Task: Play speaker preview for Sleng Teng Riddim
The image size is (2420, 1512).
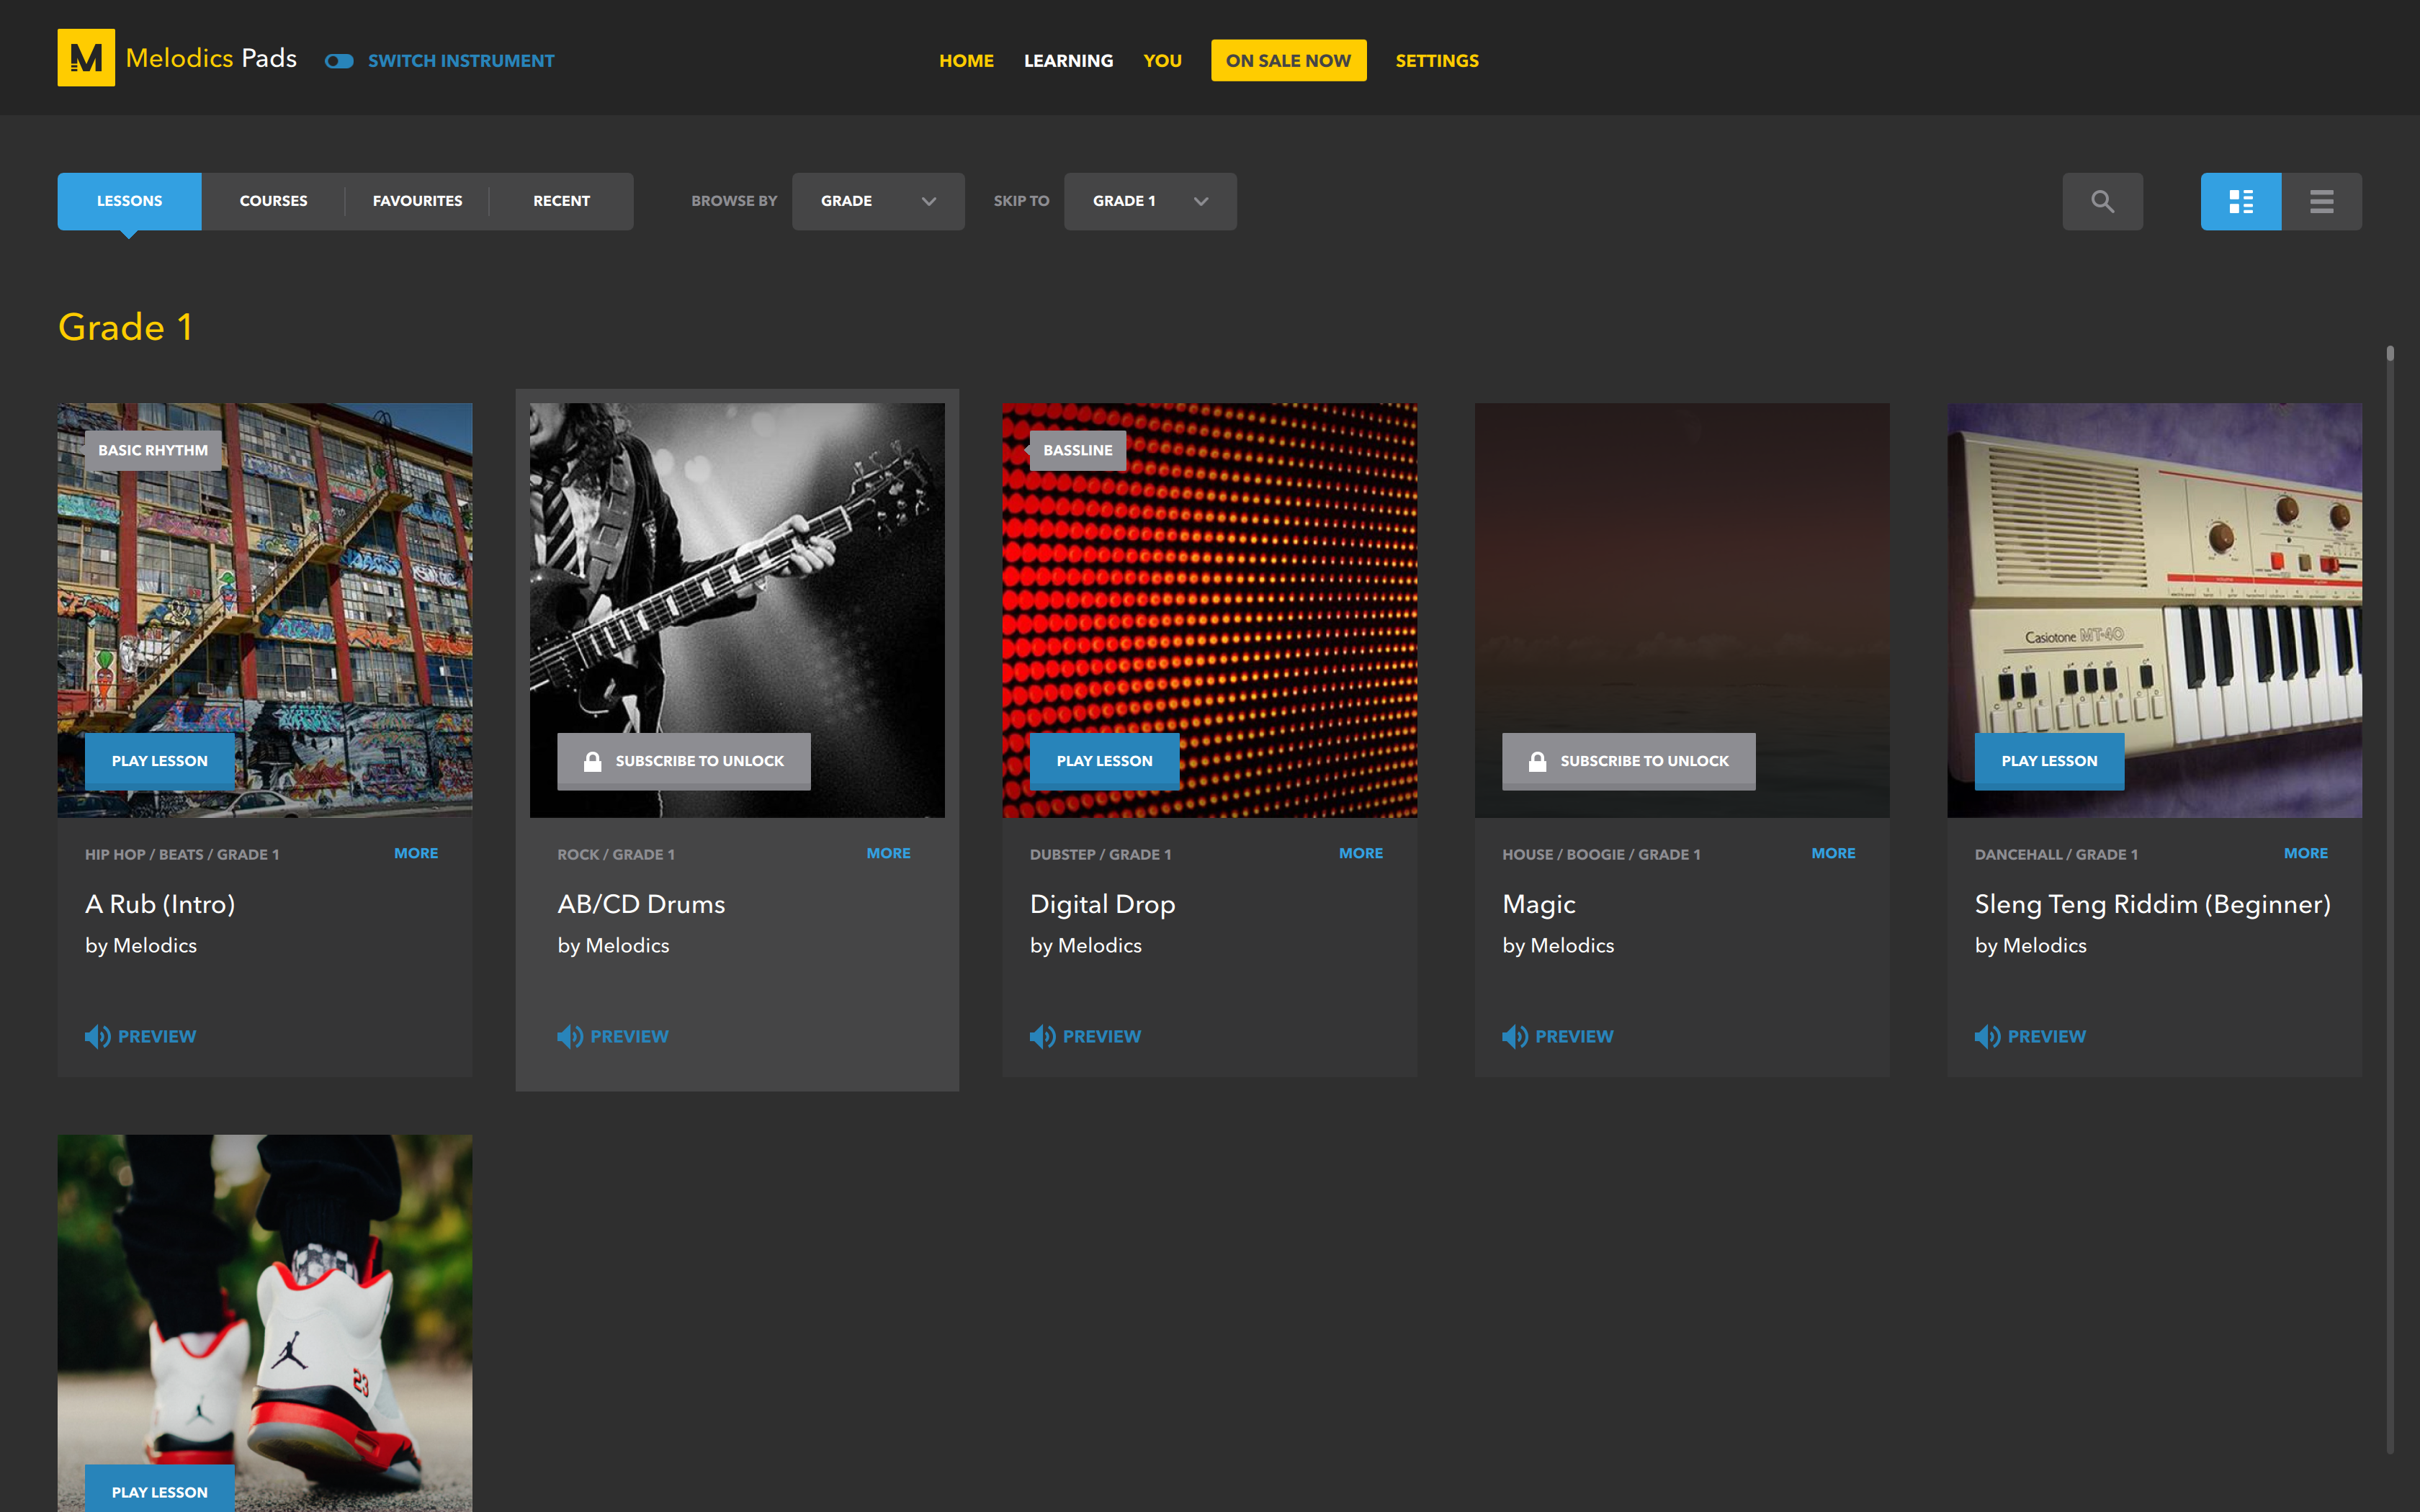Action: pos(1987,1036)
